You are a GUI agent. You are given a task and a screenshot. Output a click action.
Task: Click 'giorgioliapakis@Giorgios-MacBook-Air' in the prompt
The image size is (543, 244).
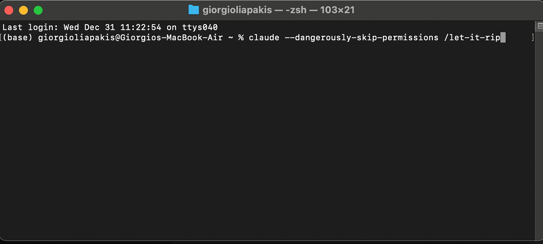pos(130,38)
